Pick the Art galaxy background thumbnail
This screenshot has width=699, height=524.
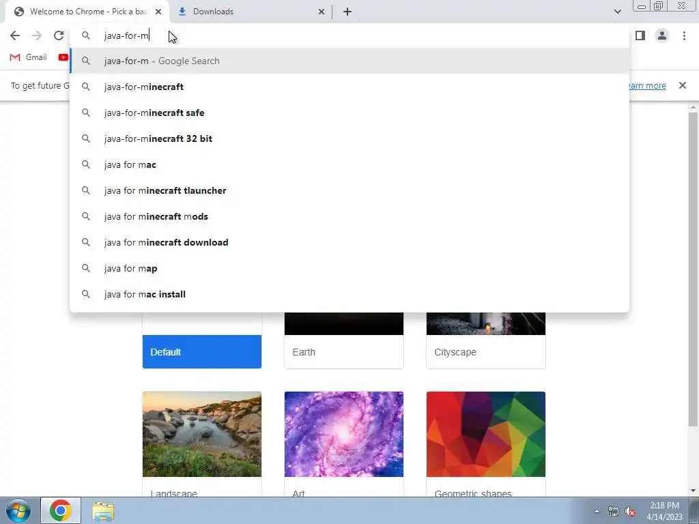[344, 434]
